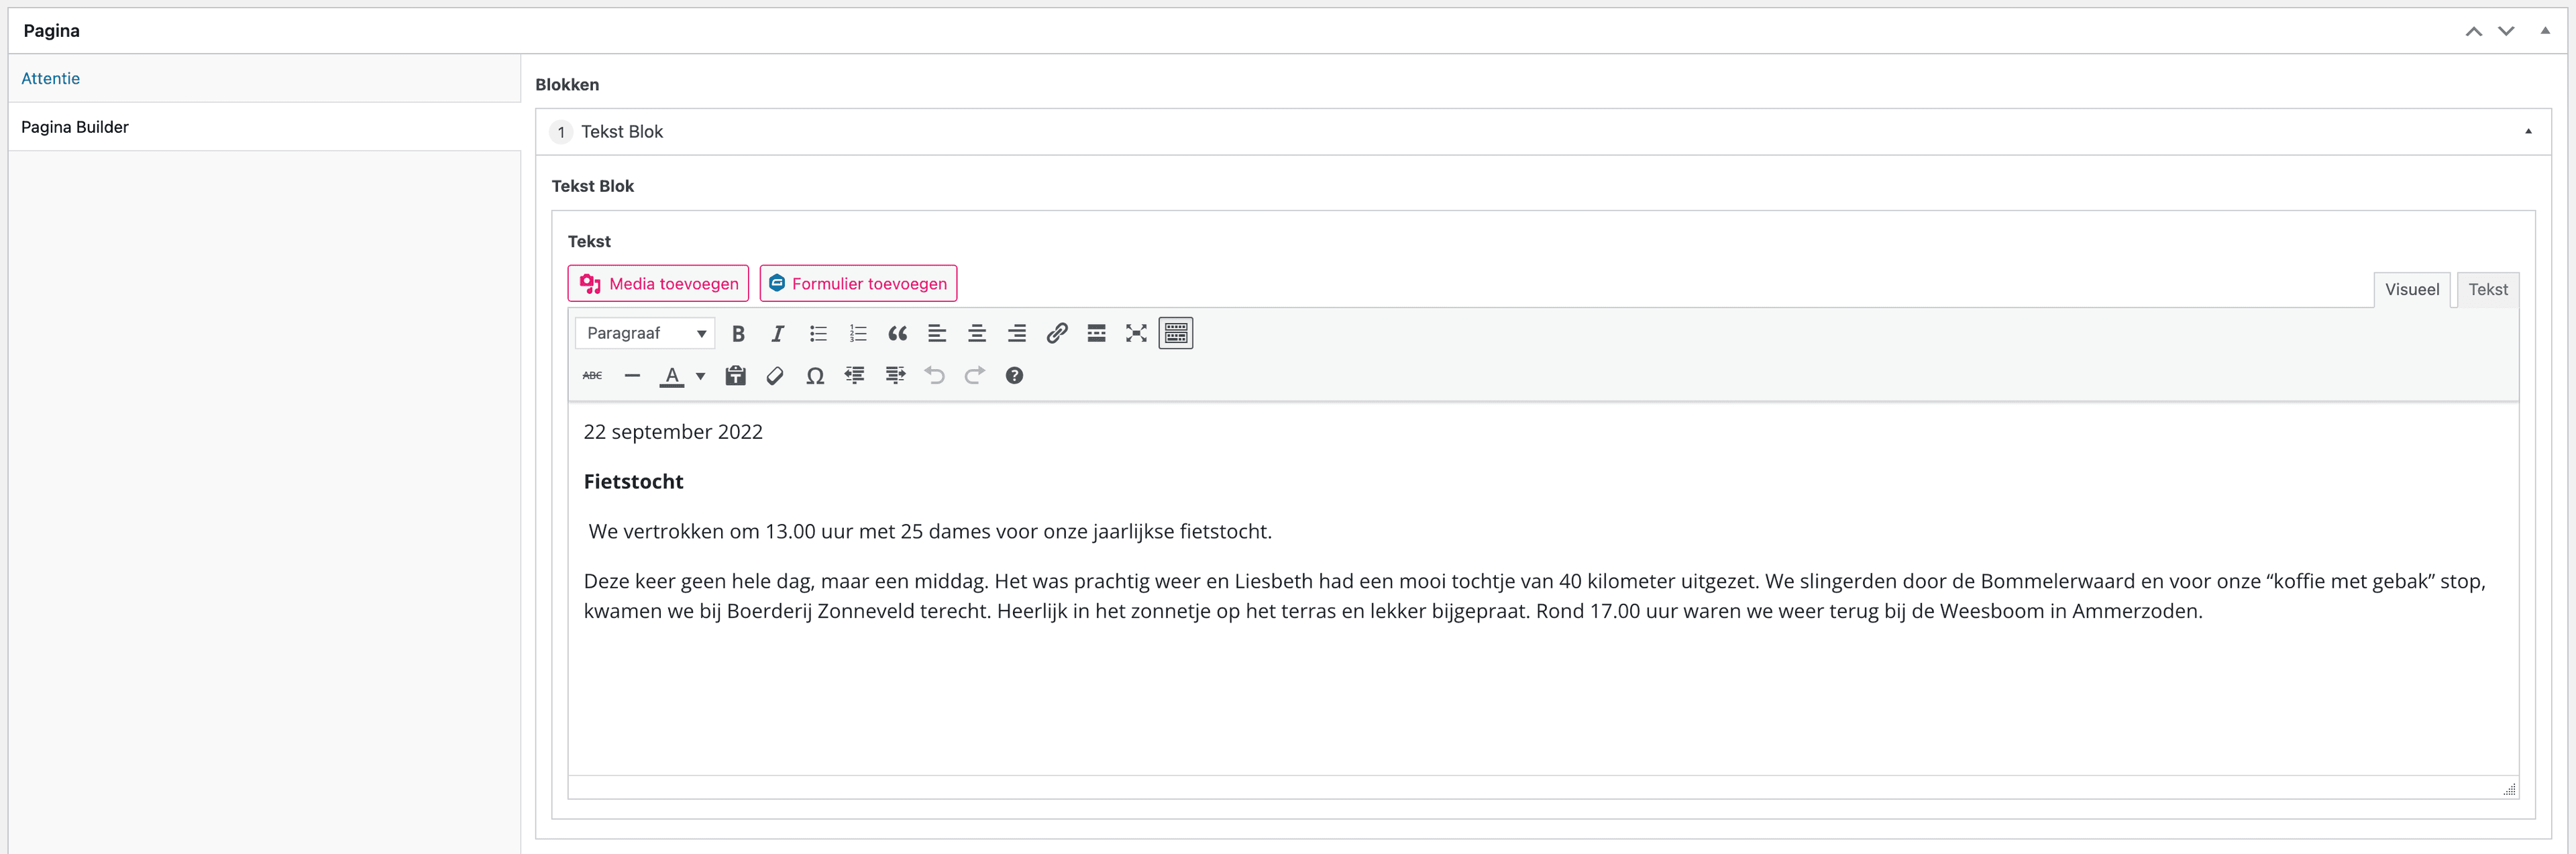Screen dimensions: 2576x854
Task: Toggle italic formatting
Action: tap(778, 334)
